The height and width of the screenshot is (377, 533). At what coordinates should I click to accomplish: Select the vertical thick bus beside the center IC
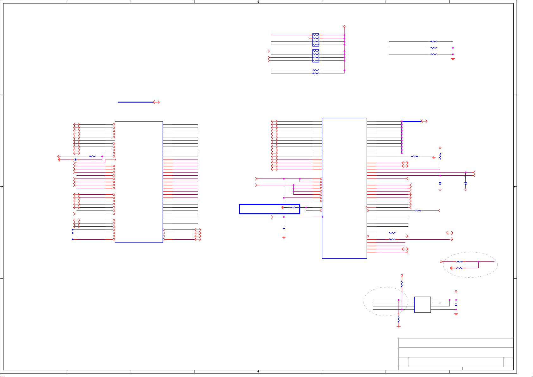click(402, 137)
